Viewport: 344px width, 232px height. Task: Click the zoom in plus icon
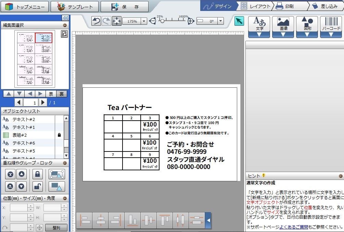tap(191, 21)
